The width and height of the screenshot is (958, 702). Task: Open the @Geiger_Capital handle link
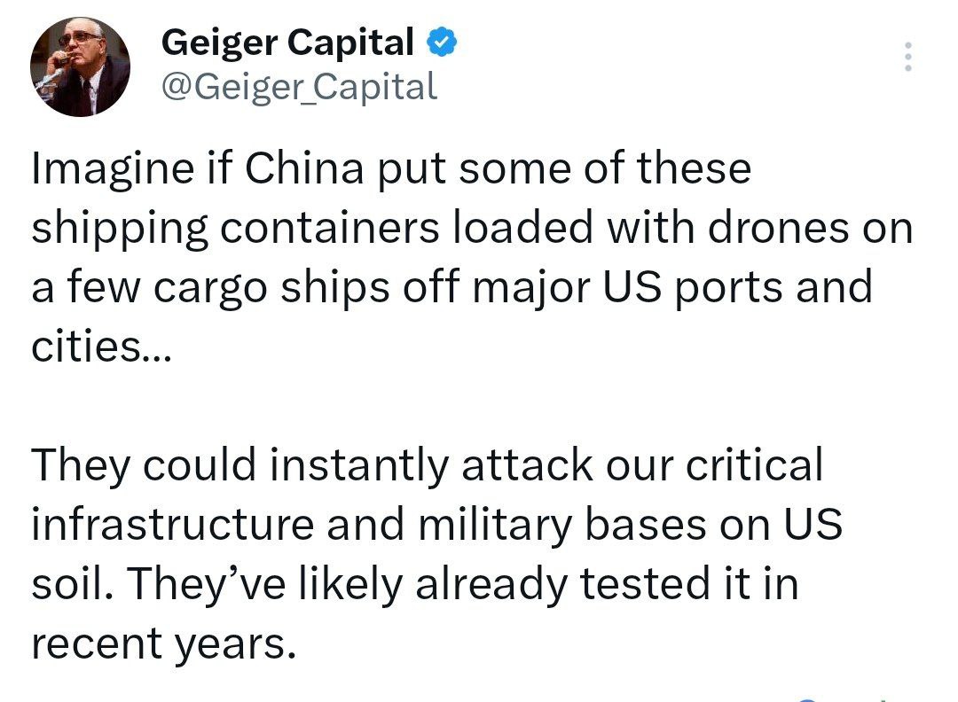tap(299, 86)
